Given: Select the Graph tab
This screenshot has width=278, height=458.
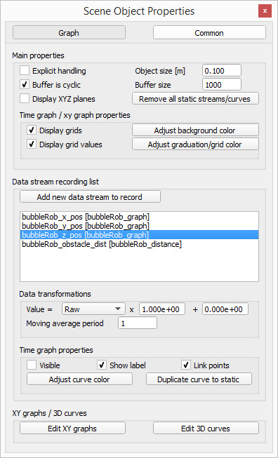Looking at the screenshot, I should (x=69, y=33).
